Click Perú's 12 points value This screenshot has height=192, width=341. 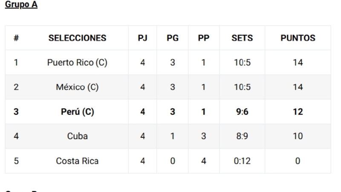[298, 112]
